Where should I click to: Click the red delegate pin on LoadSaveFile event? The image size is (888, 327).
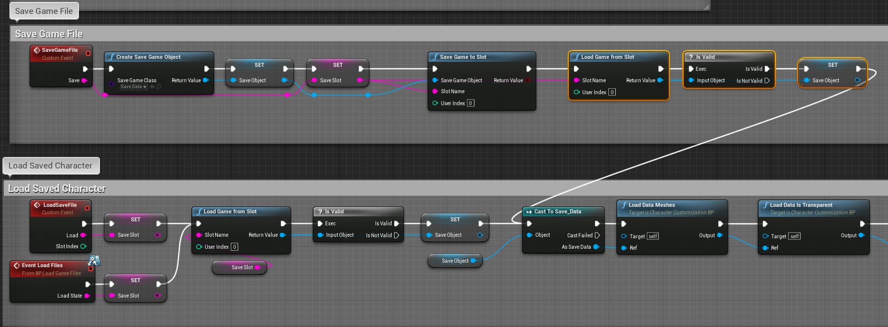87,208
